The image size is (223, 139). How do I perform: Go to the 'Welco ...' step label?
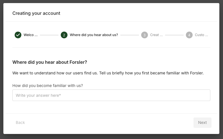click(x=31, y=35)
